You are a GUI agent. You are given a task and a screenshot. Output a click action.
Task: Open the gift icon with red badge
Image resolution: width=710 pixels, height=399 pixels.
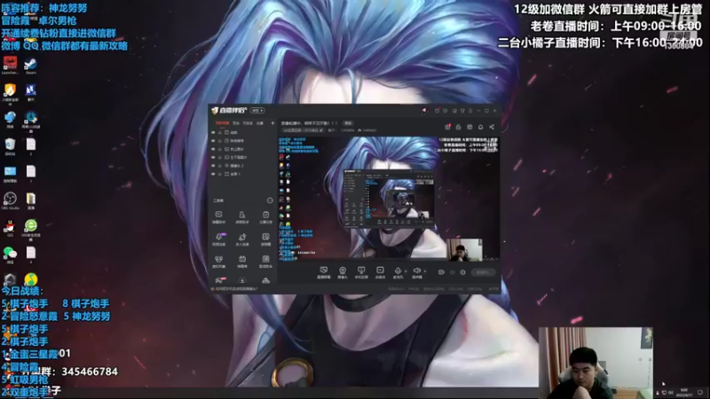click(x=448, y=127)
